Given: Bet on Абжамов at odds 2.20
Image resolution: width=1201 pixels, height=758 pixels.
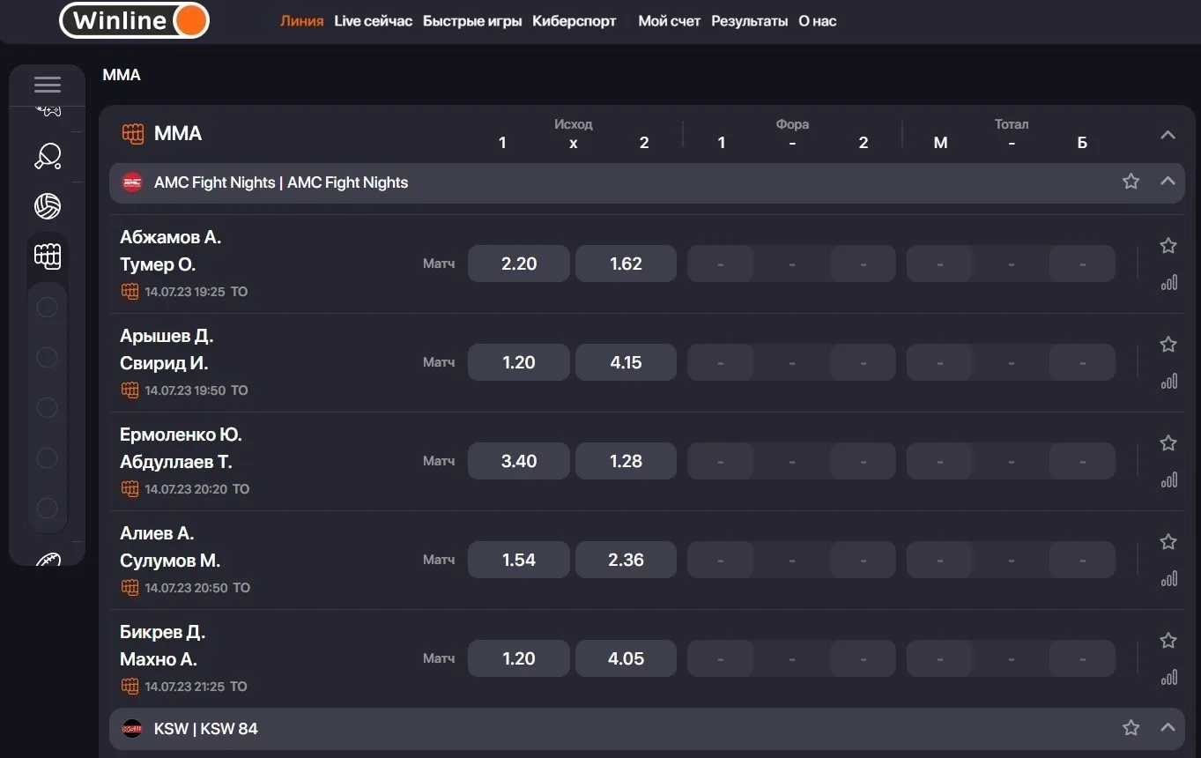Looking at the screenshot, I should pyautogui.click(x=518, y=264).
